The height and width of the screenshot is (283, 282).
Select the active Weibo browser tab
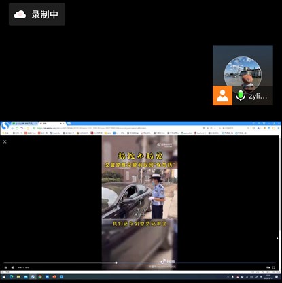(51, 124)
